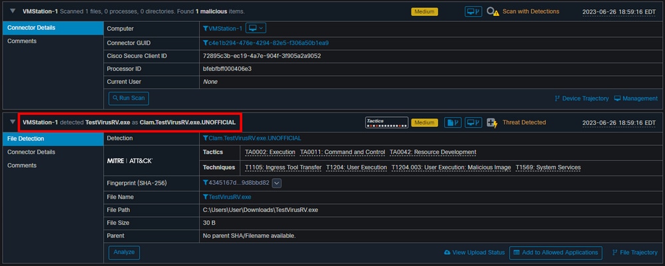This screenshot has width=665, height=266.
Task: Click the Threat Detected label
Action: coord(524,122)
